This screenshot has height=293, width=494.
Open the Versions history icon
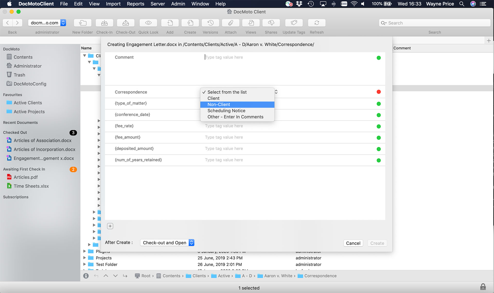coord(210,23)
